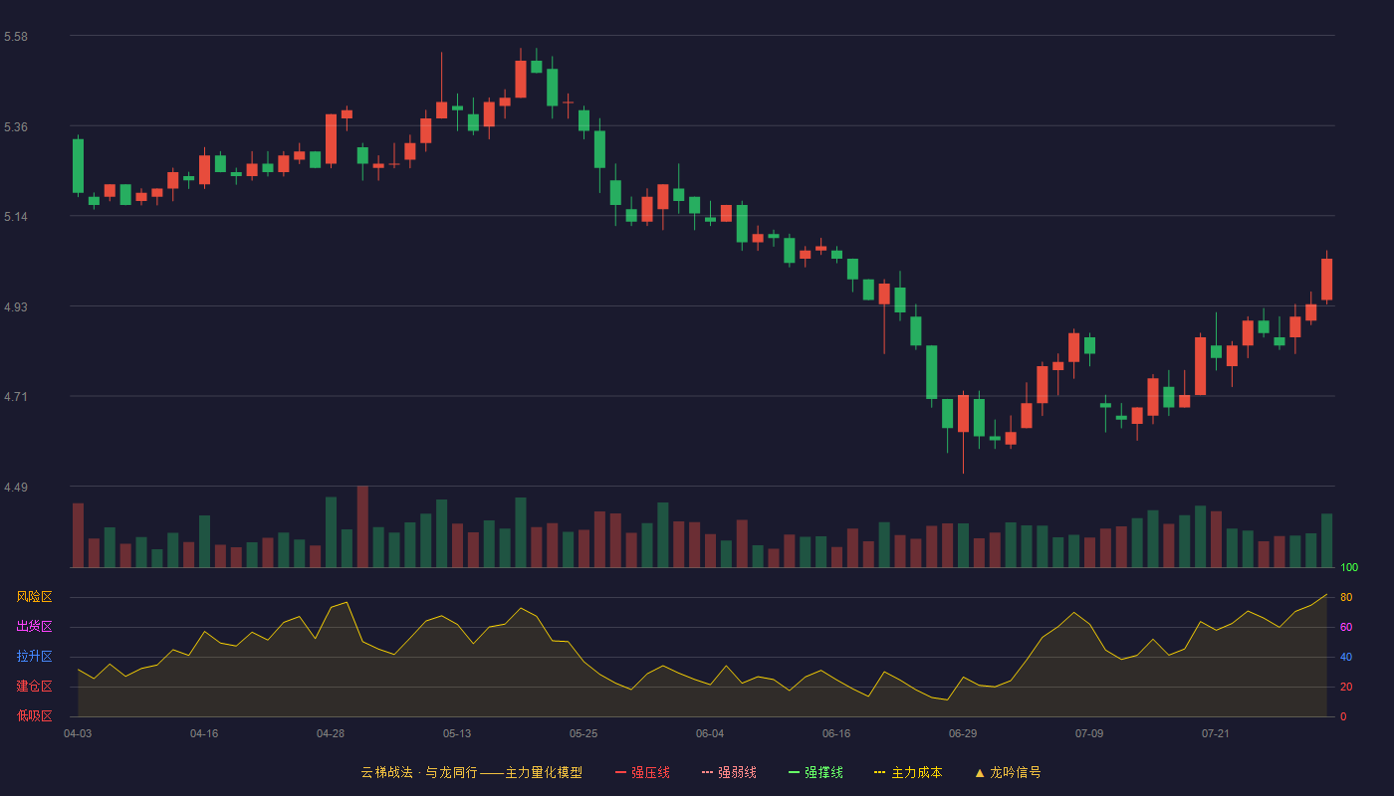
Task: Click the 出货区 zone label
Action: coord(34,627)
